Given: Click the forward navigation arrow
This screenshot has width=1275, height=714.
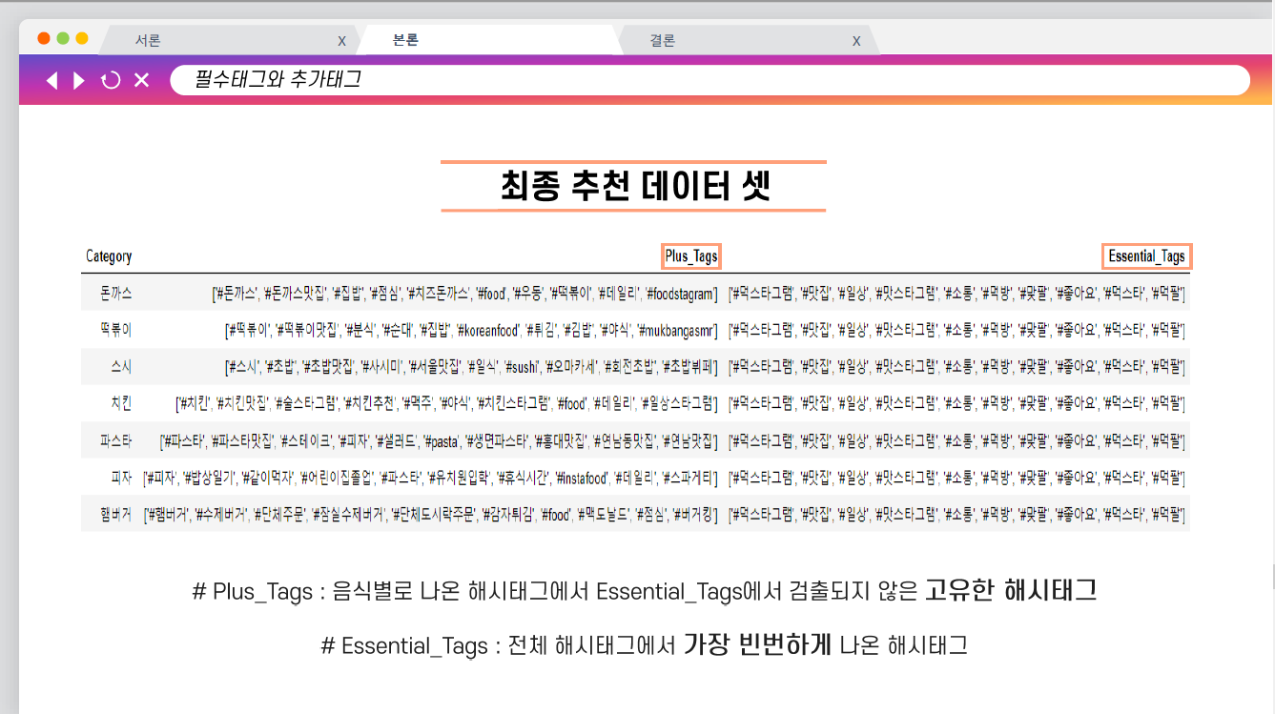Looking at the screenshot, I should click(79, 80).
